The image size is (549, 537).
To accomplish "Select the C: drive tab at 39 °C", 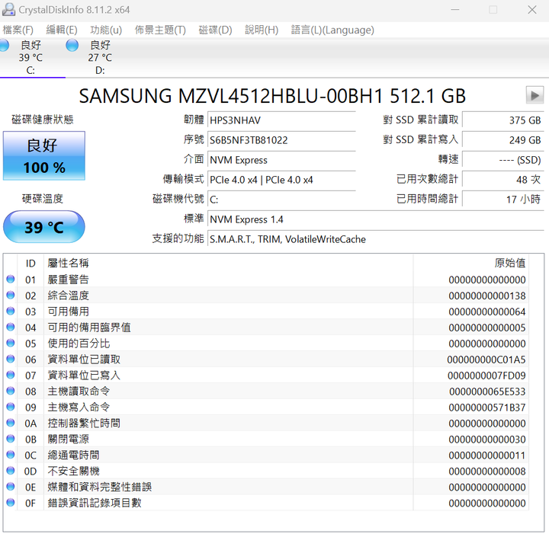I will click(30, 57).
